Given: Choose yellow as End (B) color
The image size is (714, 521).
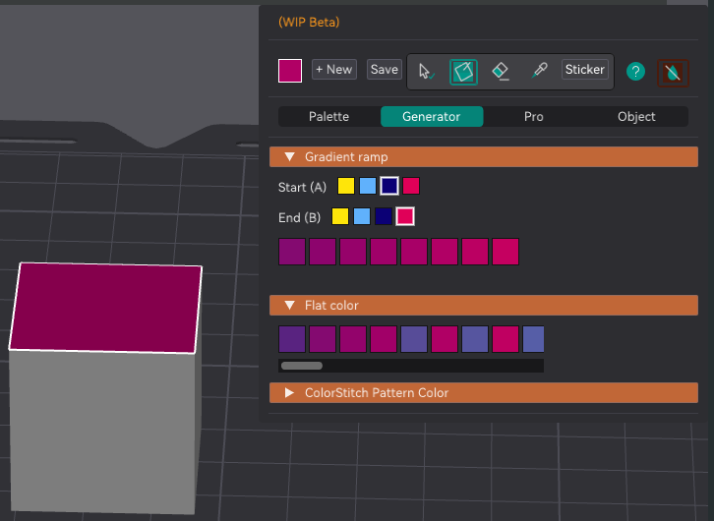Looking at the screenshot, I should point(340,216).
